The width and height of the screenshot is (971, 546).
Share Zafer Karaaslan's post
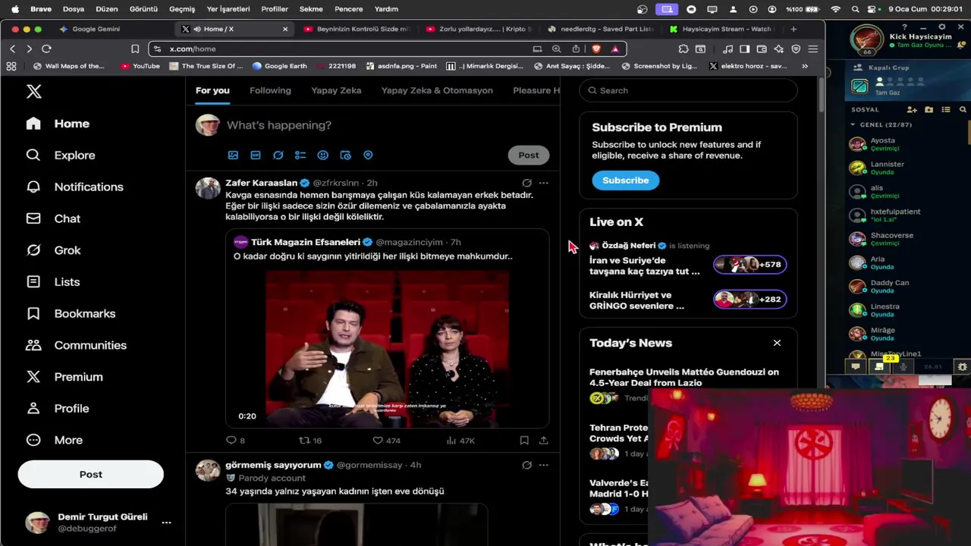[x=543, y=441]
